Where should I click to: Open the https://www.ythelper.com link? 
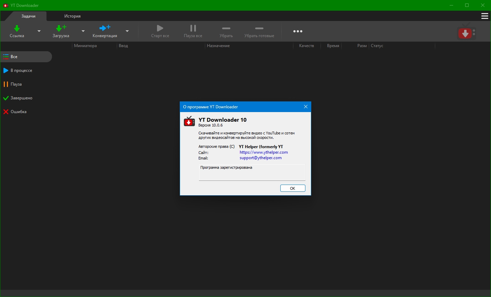coord(263,152)
